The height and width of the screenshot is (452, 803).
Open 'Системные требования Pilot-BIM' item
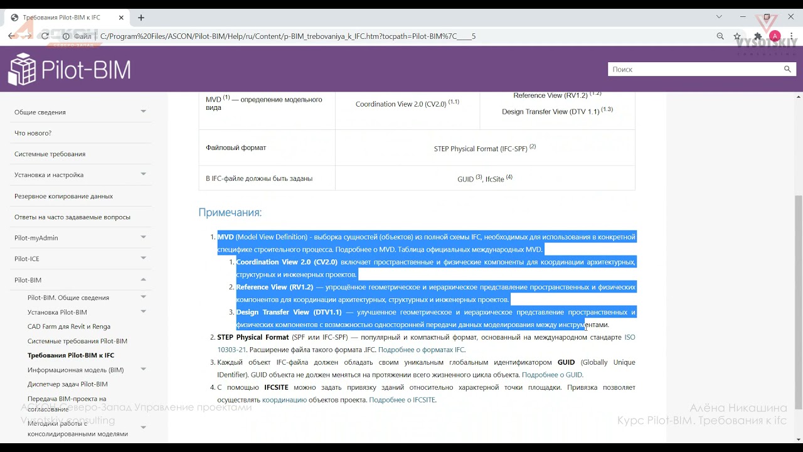click(x=77, y=341)
